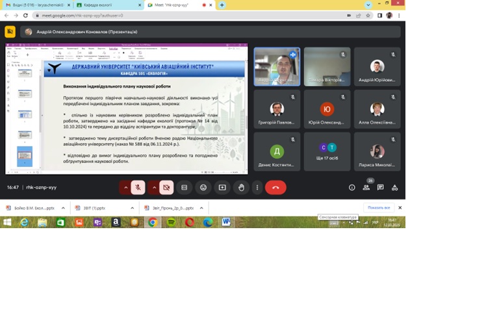Click Показать все downloads button
This screenshot has height=312, width=499.
379,208
